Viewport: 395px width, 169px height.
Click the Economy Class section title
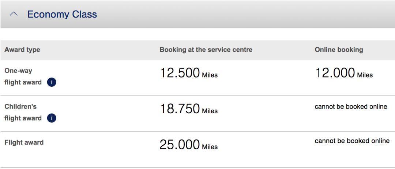coord(62,14)
